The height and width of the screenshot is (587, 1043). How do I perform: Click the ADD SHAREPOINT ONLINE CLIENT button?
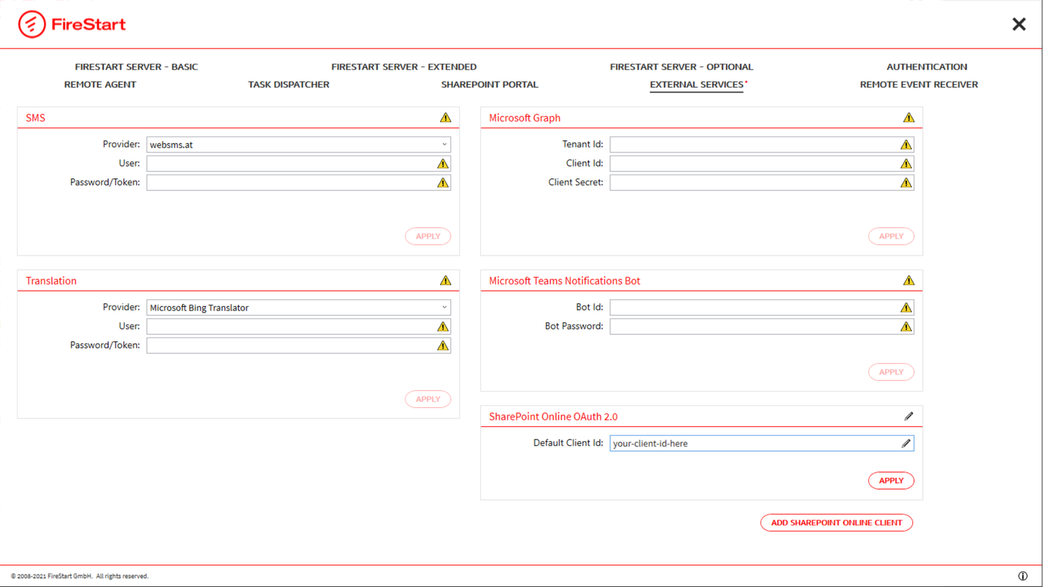pos(836,522)
